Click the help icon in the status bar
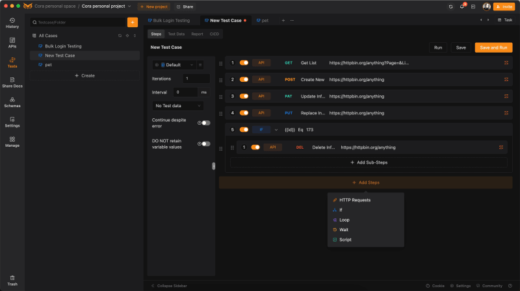Image resolution: width=520 pixels, height=291 pixels. pos(510,286)
